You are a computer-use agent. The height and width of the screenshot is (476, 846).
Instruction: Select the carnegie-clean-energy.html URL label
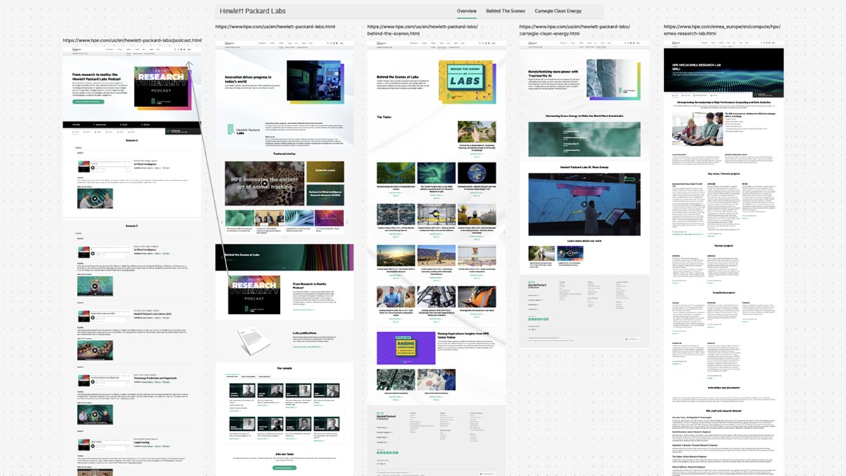575,30
